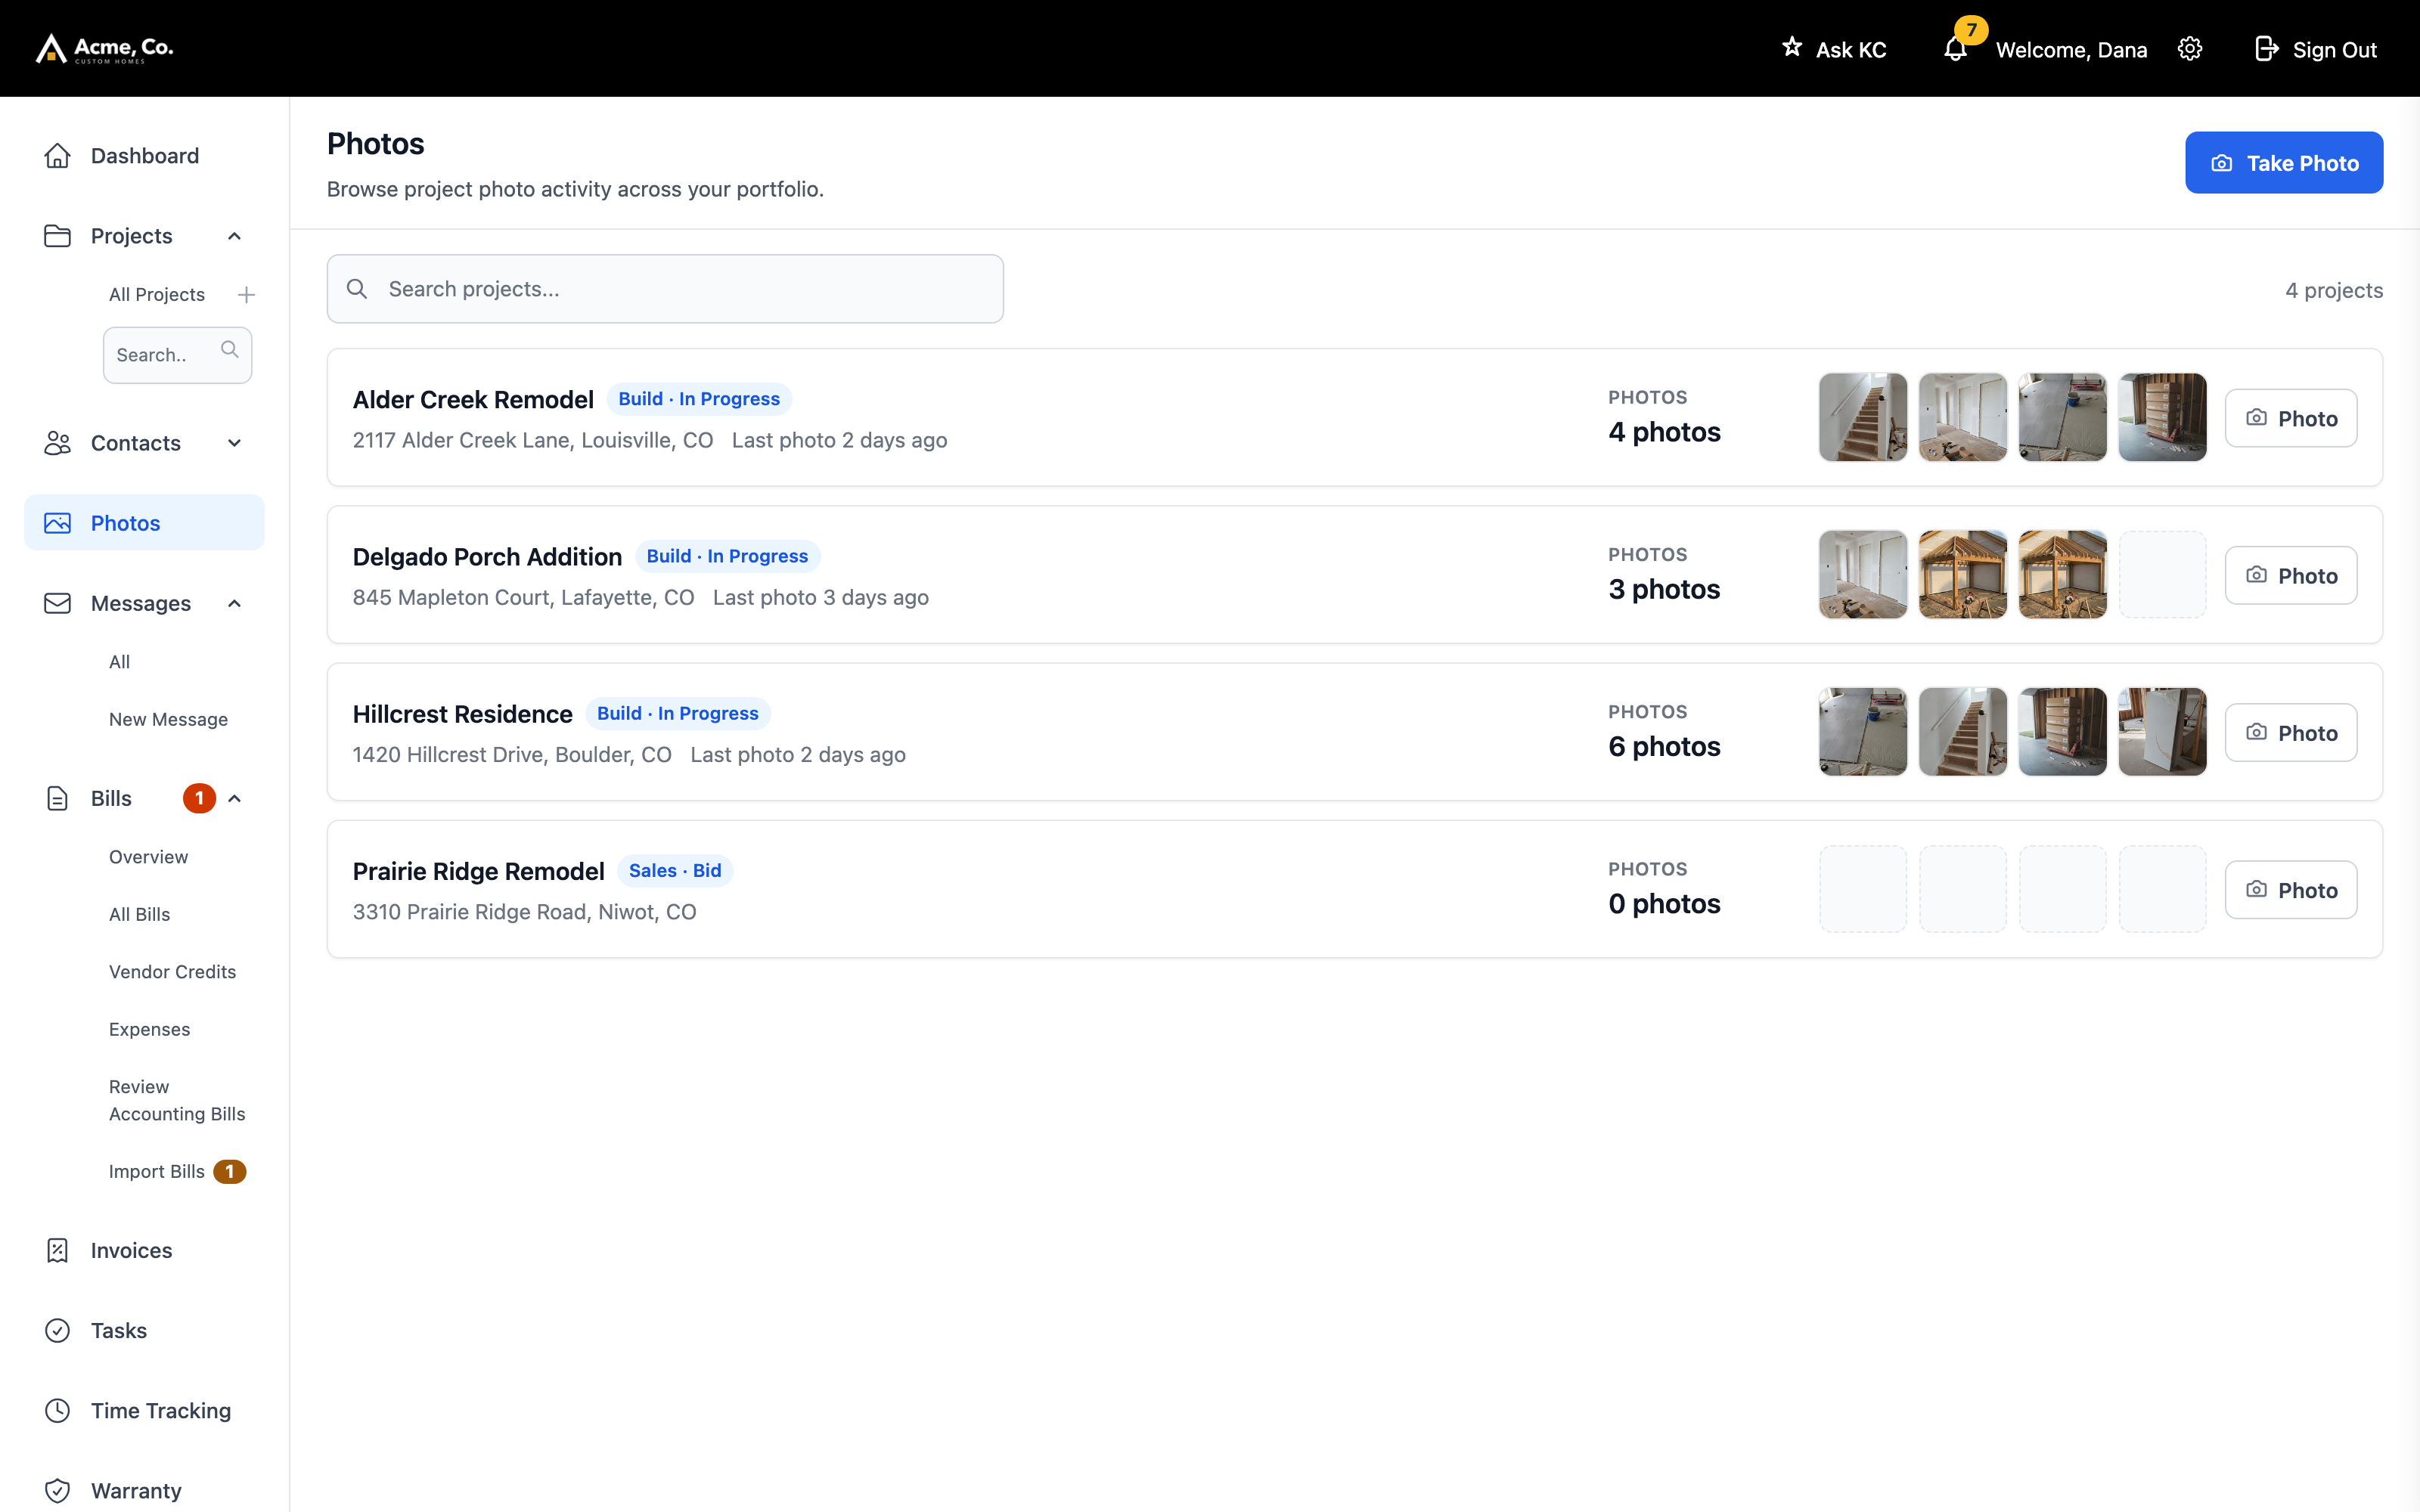Add Photo to Hillcrest Residence
Image resolution: width=2420 pixels, height=1512 pixels.
(x=2291, y=733)
